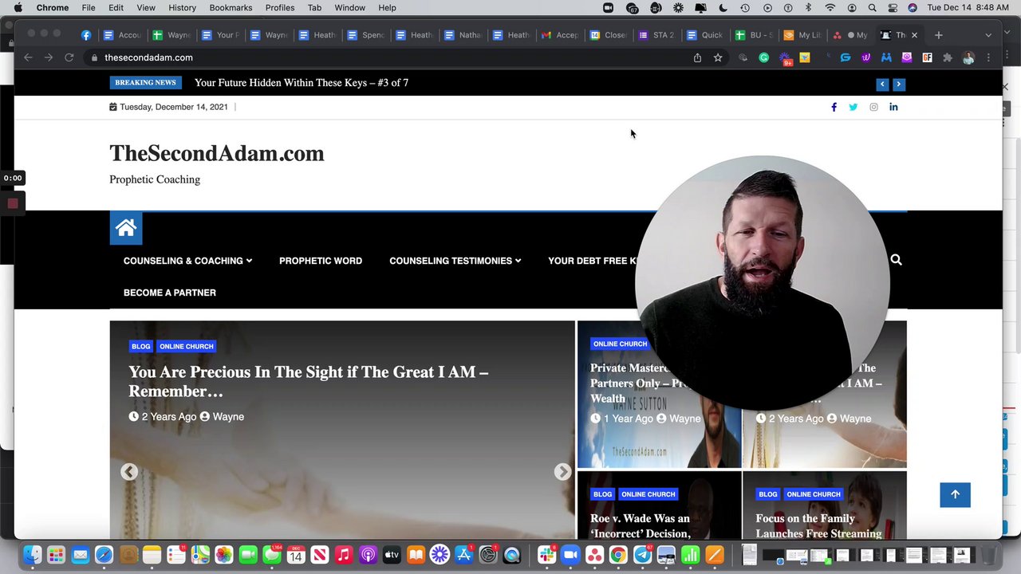Open Telegram from the Dock
This screenshot has height=574, width=1021.
pos(642,555)
